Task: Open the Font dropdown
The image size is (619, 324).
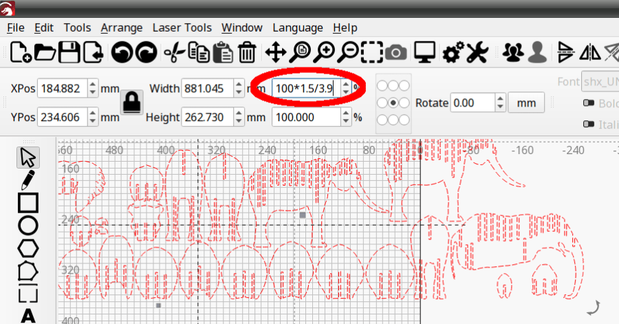Action: [600, 82]
